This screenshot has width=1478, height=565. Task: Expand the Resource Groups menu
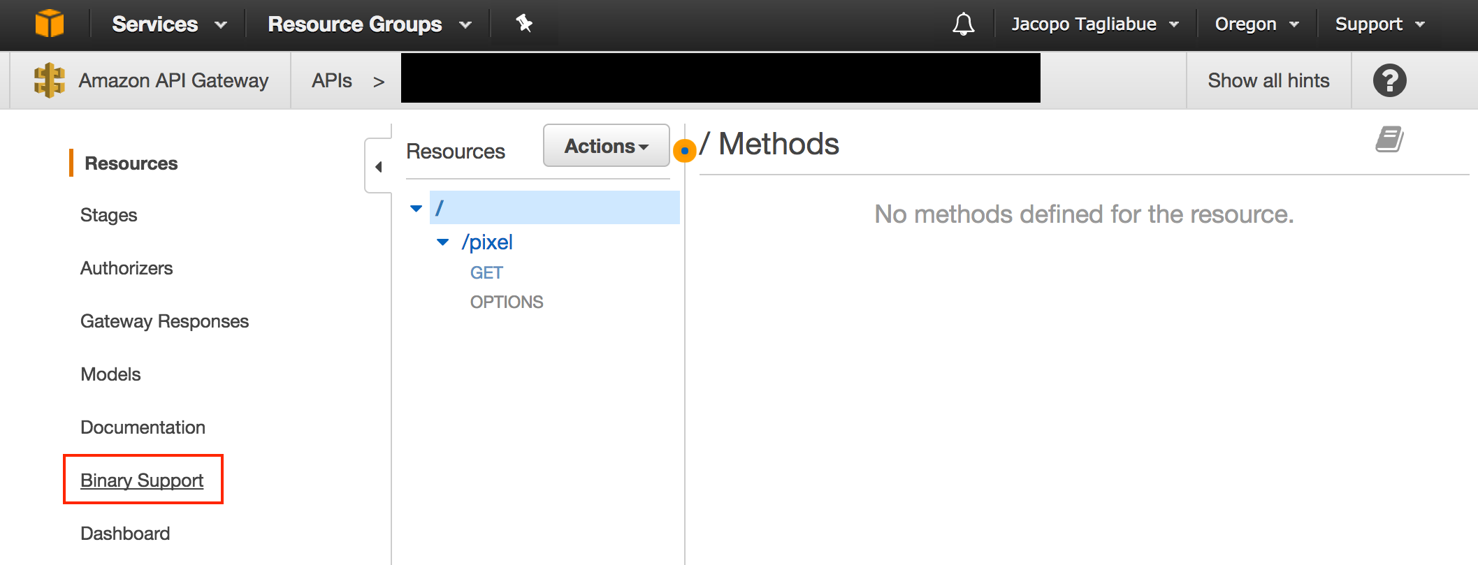tap(369, 24)
